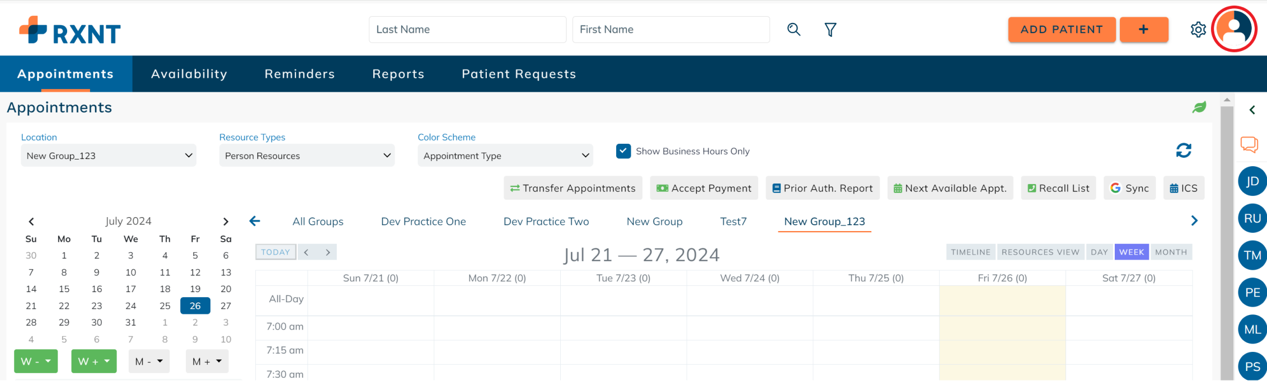Open the Location dropdown
This screenshot has height=381, width=1267.
109,156
